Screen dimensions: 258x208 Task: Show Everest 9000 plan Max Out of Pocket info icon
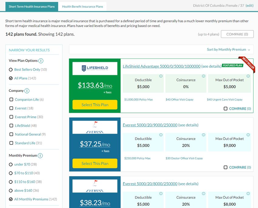point(248,135)
